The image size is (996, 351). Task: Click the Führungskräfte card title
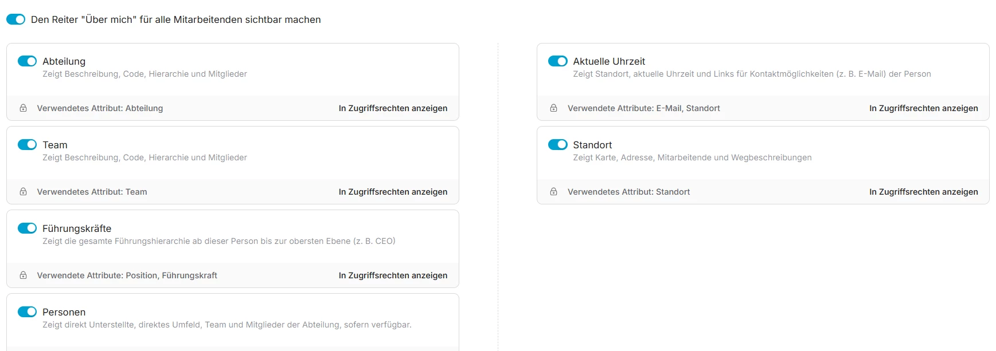pos(77,228)
